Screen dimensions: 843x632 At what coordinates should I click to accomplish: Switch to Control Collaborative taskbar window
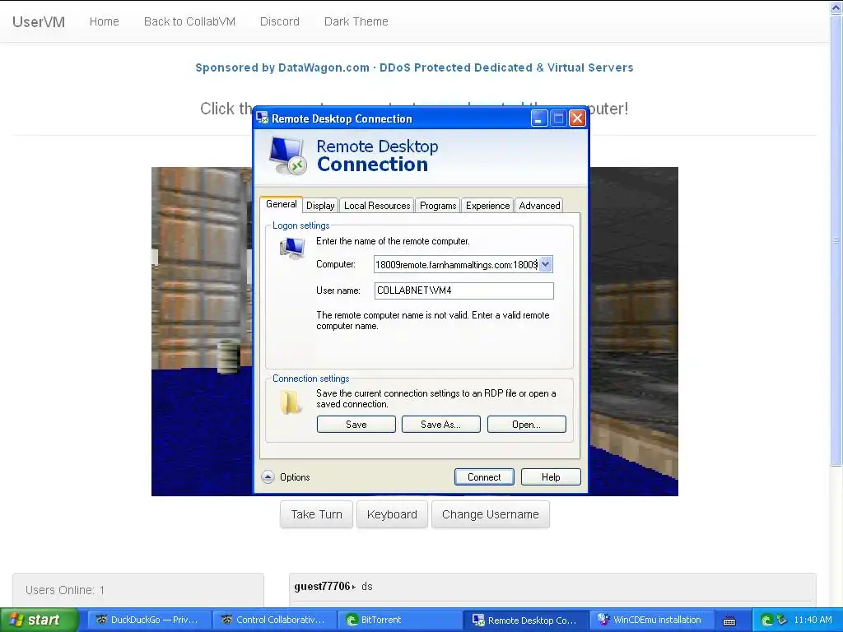(274, 620)
